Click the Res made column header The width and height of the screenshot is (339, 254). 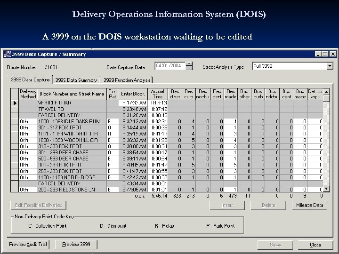[x=230, y=94]
